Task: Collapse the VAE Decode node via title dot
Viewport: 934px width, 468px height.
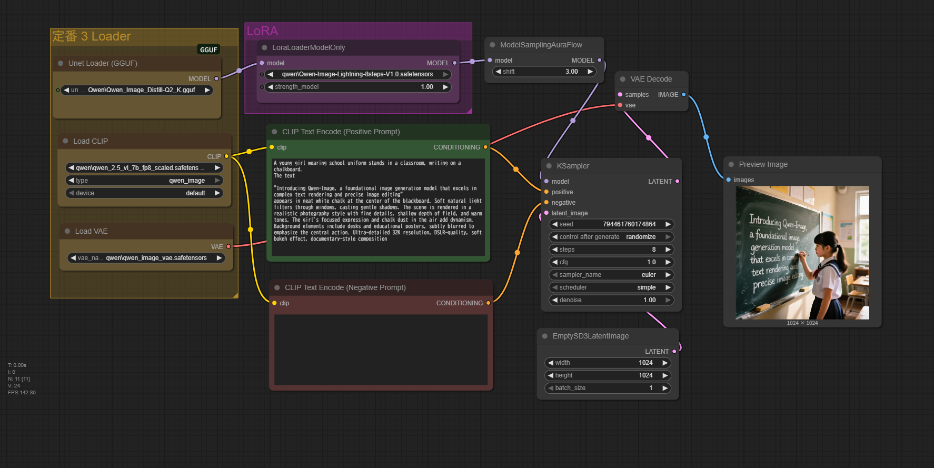Action: (x=623, y=79)
